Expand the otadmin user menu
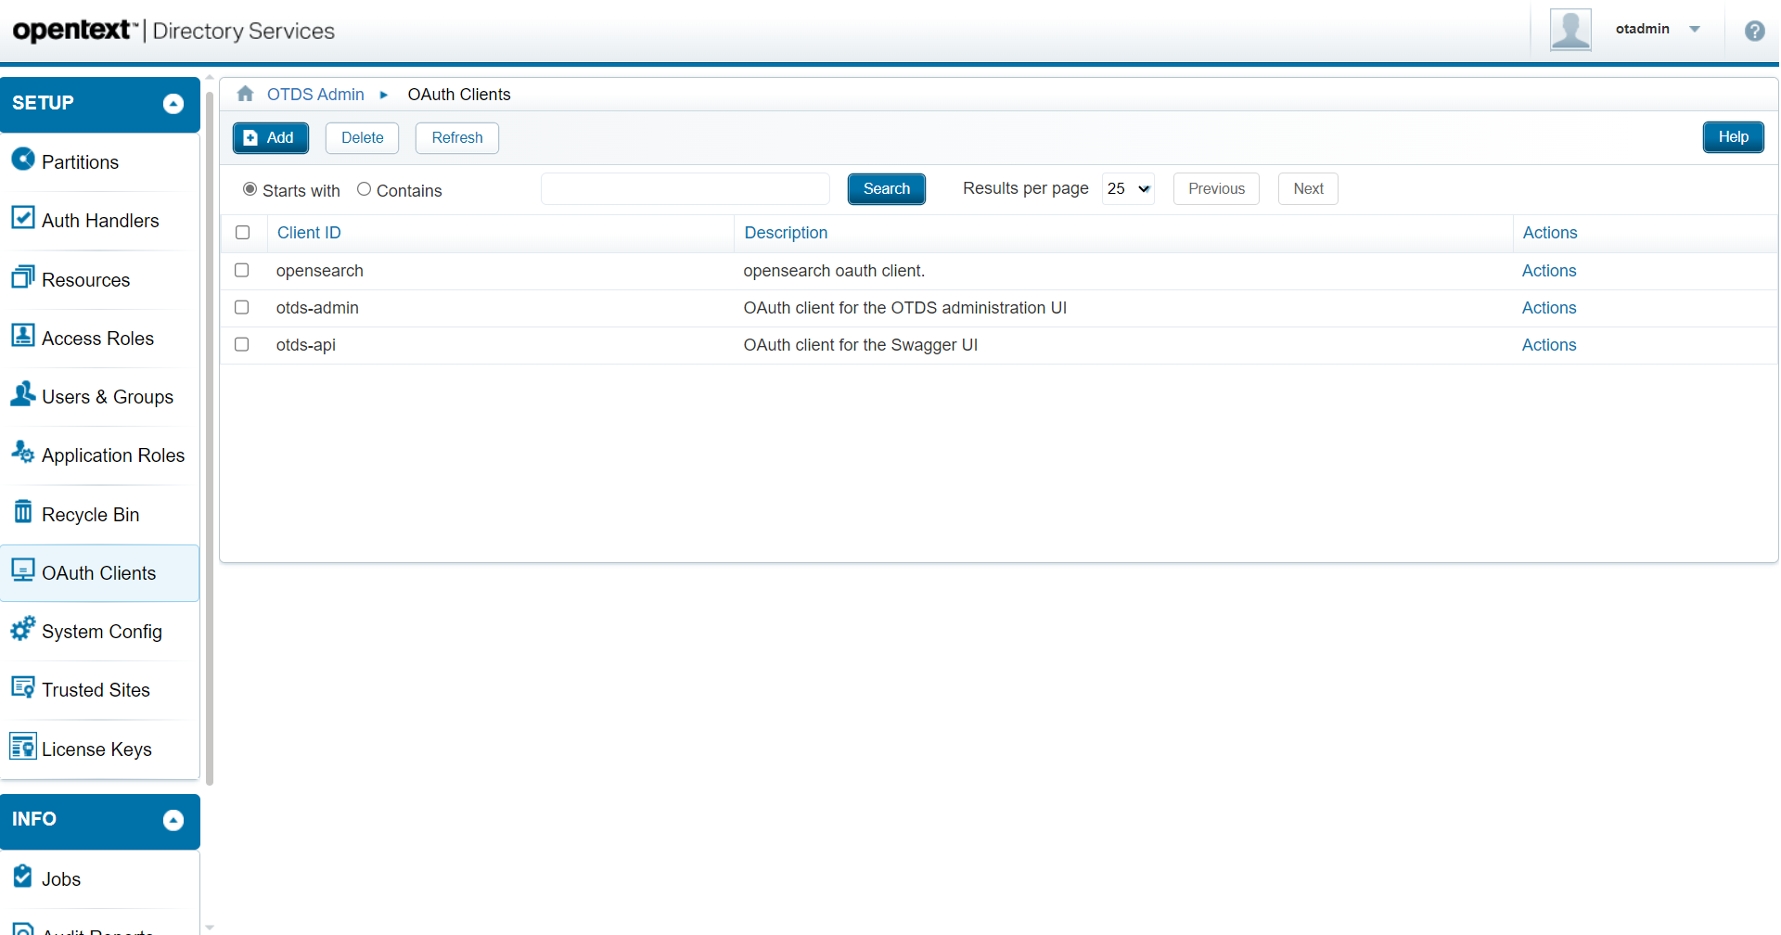Viewport: 1781px width, 935px height. tap(1695, 29)
